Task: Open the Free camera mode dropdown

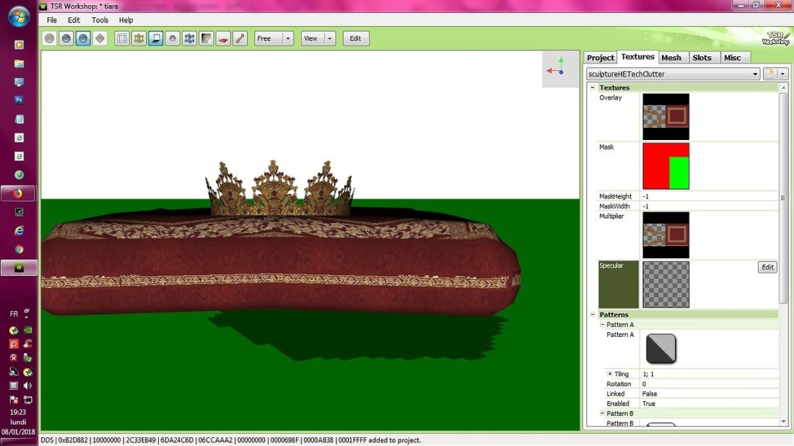Action: pos(288,39)
